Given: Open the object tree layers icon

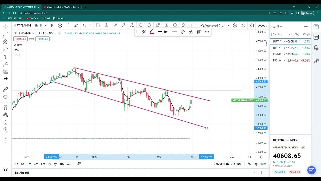Looking at the screenshot, I should point(316,48).
